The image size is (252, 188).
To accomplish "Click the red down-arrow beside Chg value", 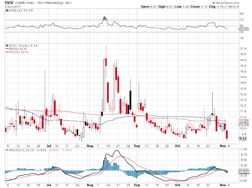I will click(238, 7).
